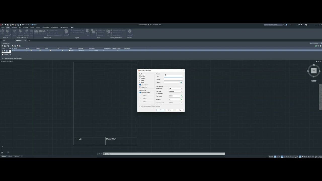Click the Continuous linetype of layer 0
This screenshot has height=181, width=322.
pyautogui.click(x=81, y=50)
